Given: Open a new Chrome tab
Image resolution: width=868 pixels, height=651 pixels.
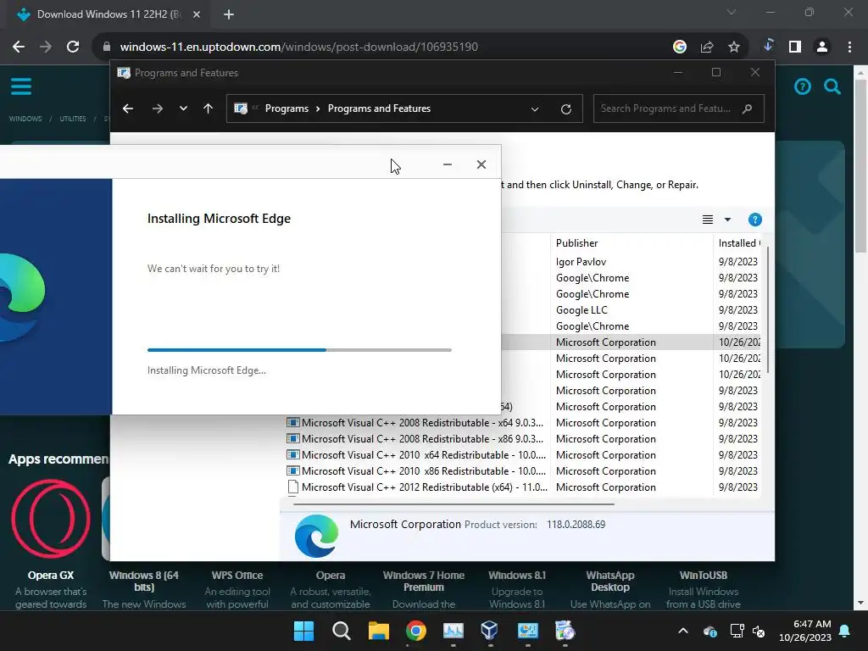Looking at the screenshot, I should tap(229, 14).
